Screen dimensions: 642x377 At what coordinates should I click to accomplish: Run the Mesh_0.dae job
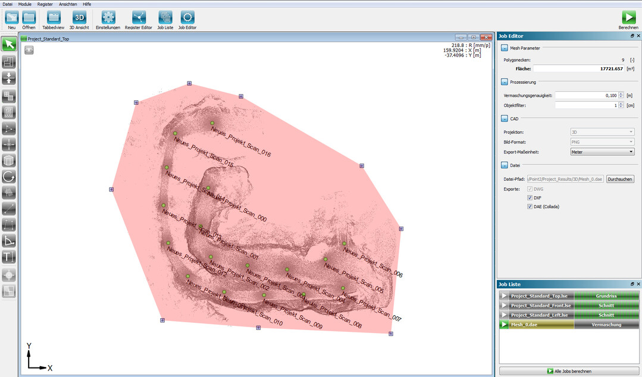click(x=504, y=325)
